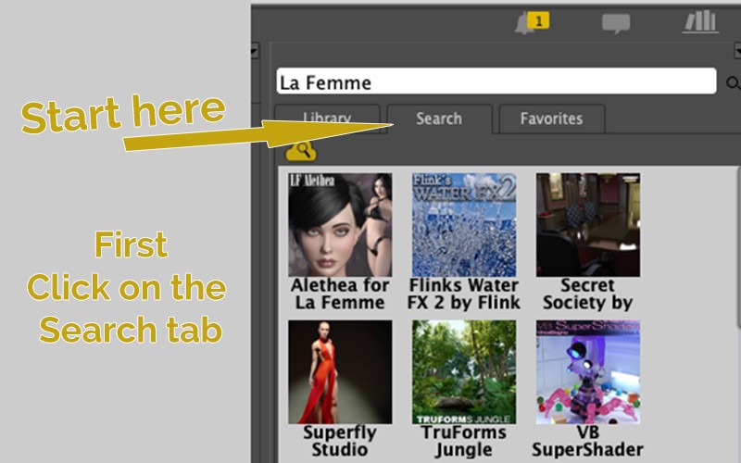Click the 'Secret Society by' label
This screenshot has height=463, width=741.
[x=588, y=294]
